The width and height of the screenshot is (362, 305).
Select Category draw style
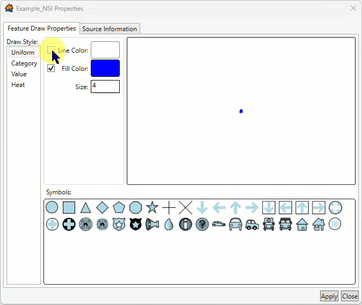pos(24,63)
